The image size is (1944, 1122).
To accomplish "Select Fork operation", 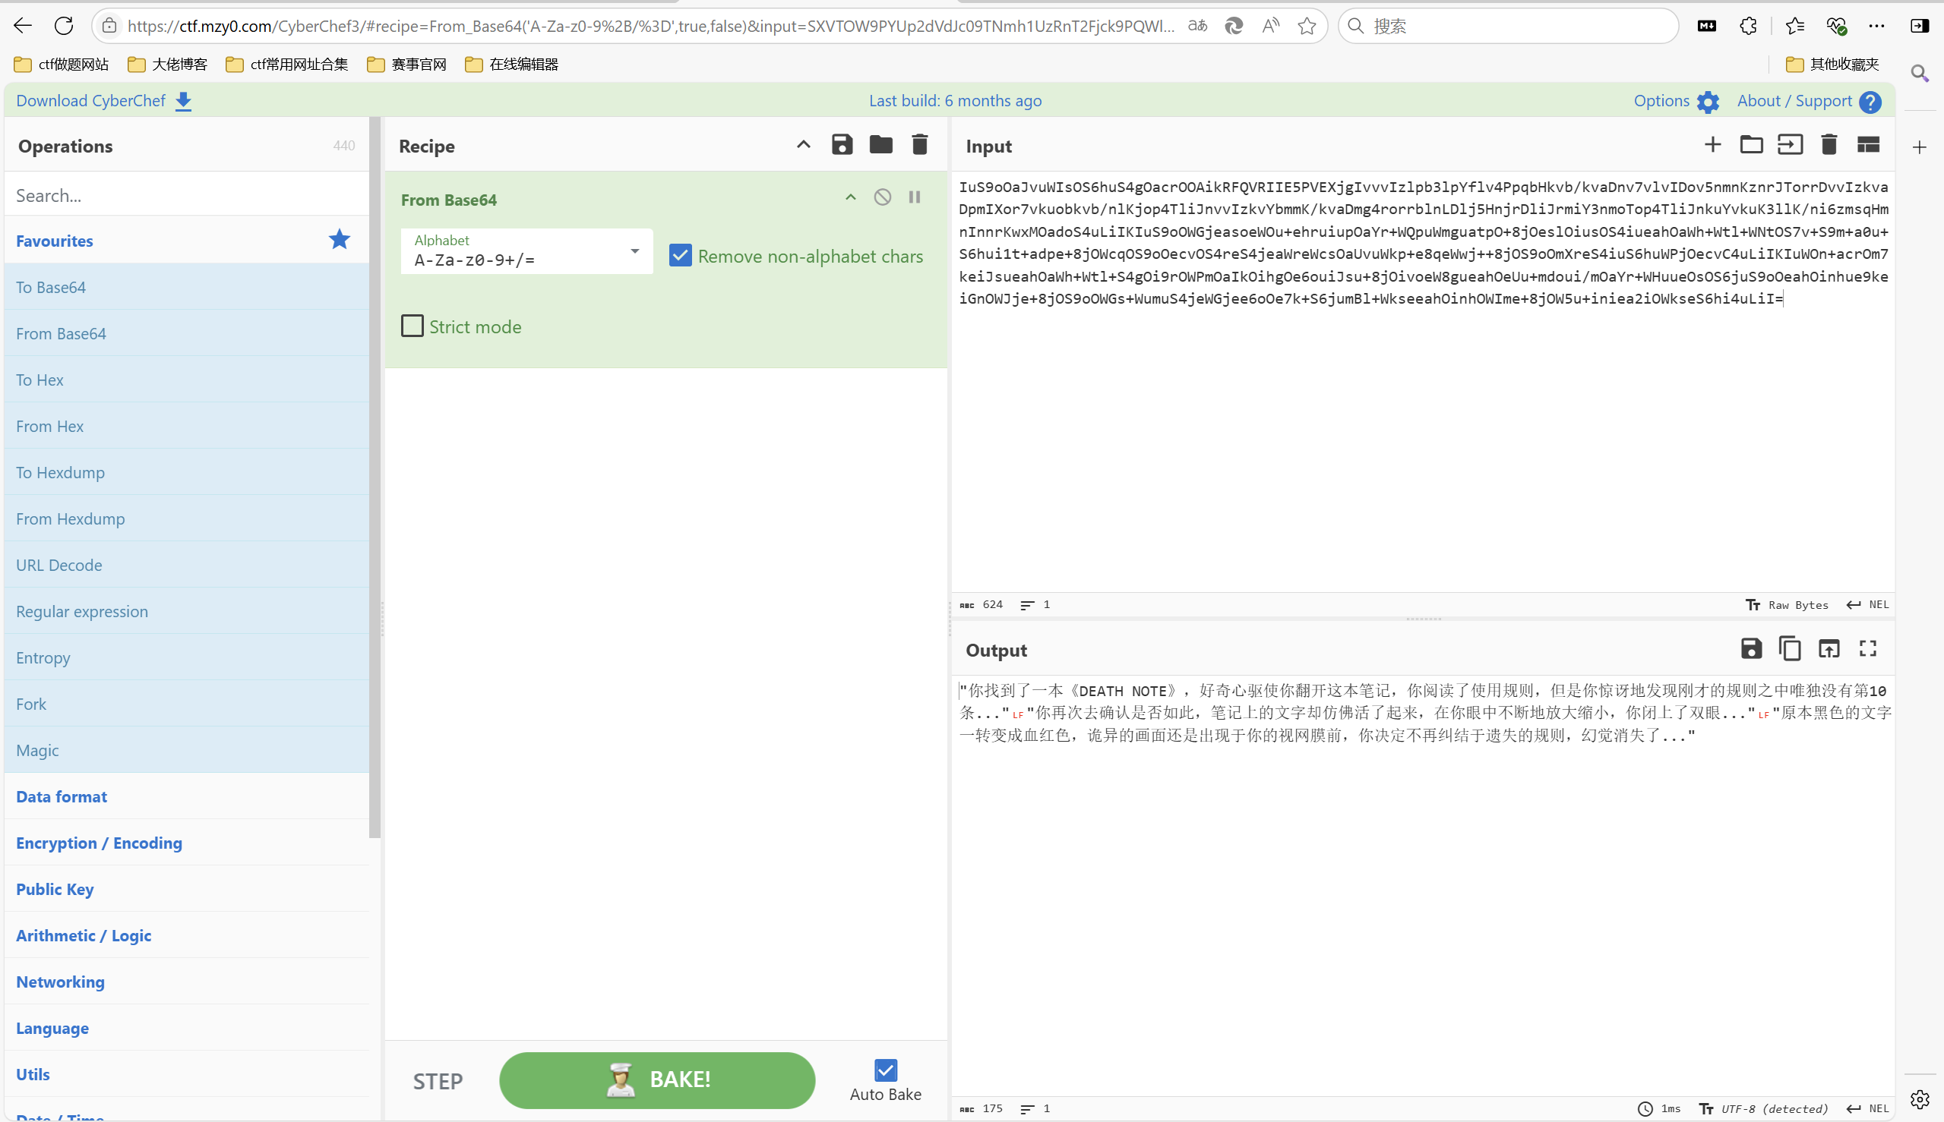I will (187, 703).
